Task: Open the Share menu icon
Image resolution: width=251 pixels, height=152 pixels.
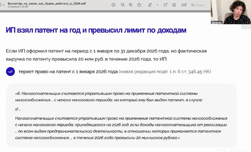Action: click(x=139, y=5)
